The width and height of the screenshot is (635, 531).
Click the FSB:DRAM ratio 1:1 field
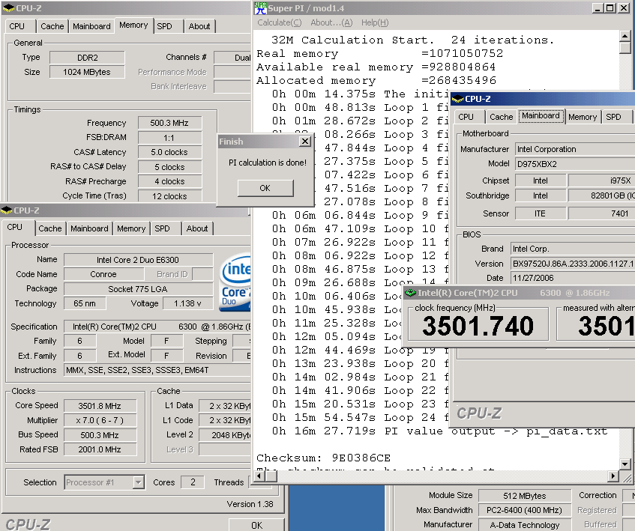click(169, 138)
